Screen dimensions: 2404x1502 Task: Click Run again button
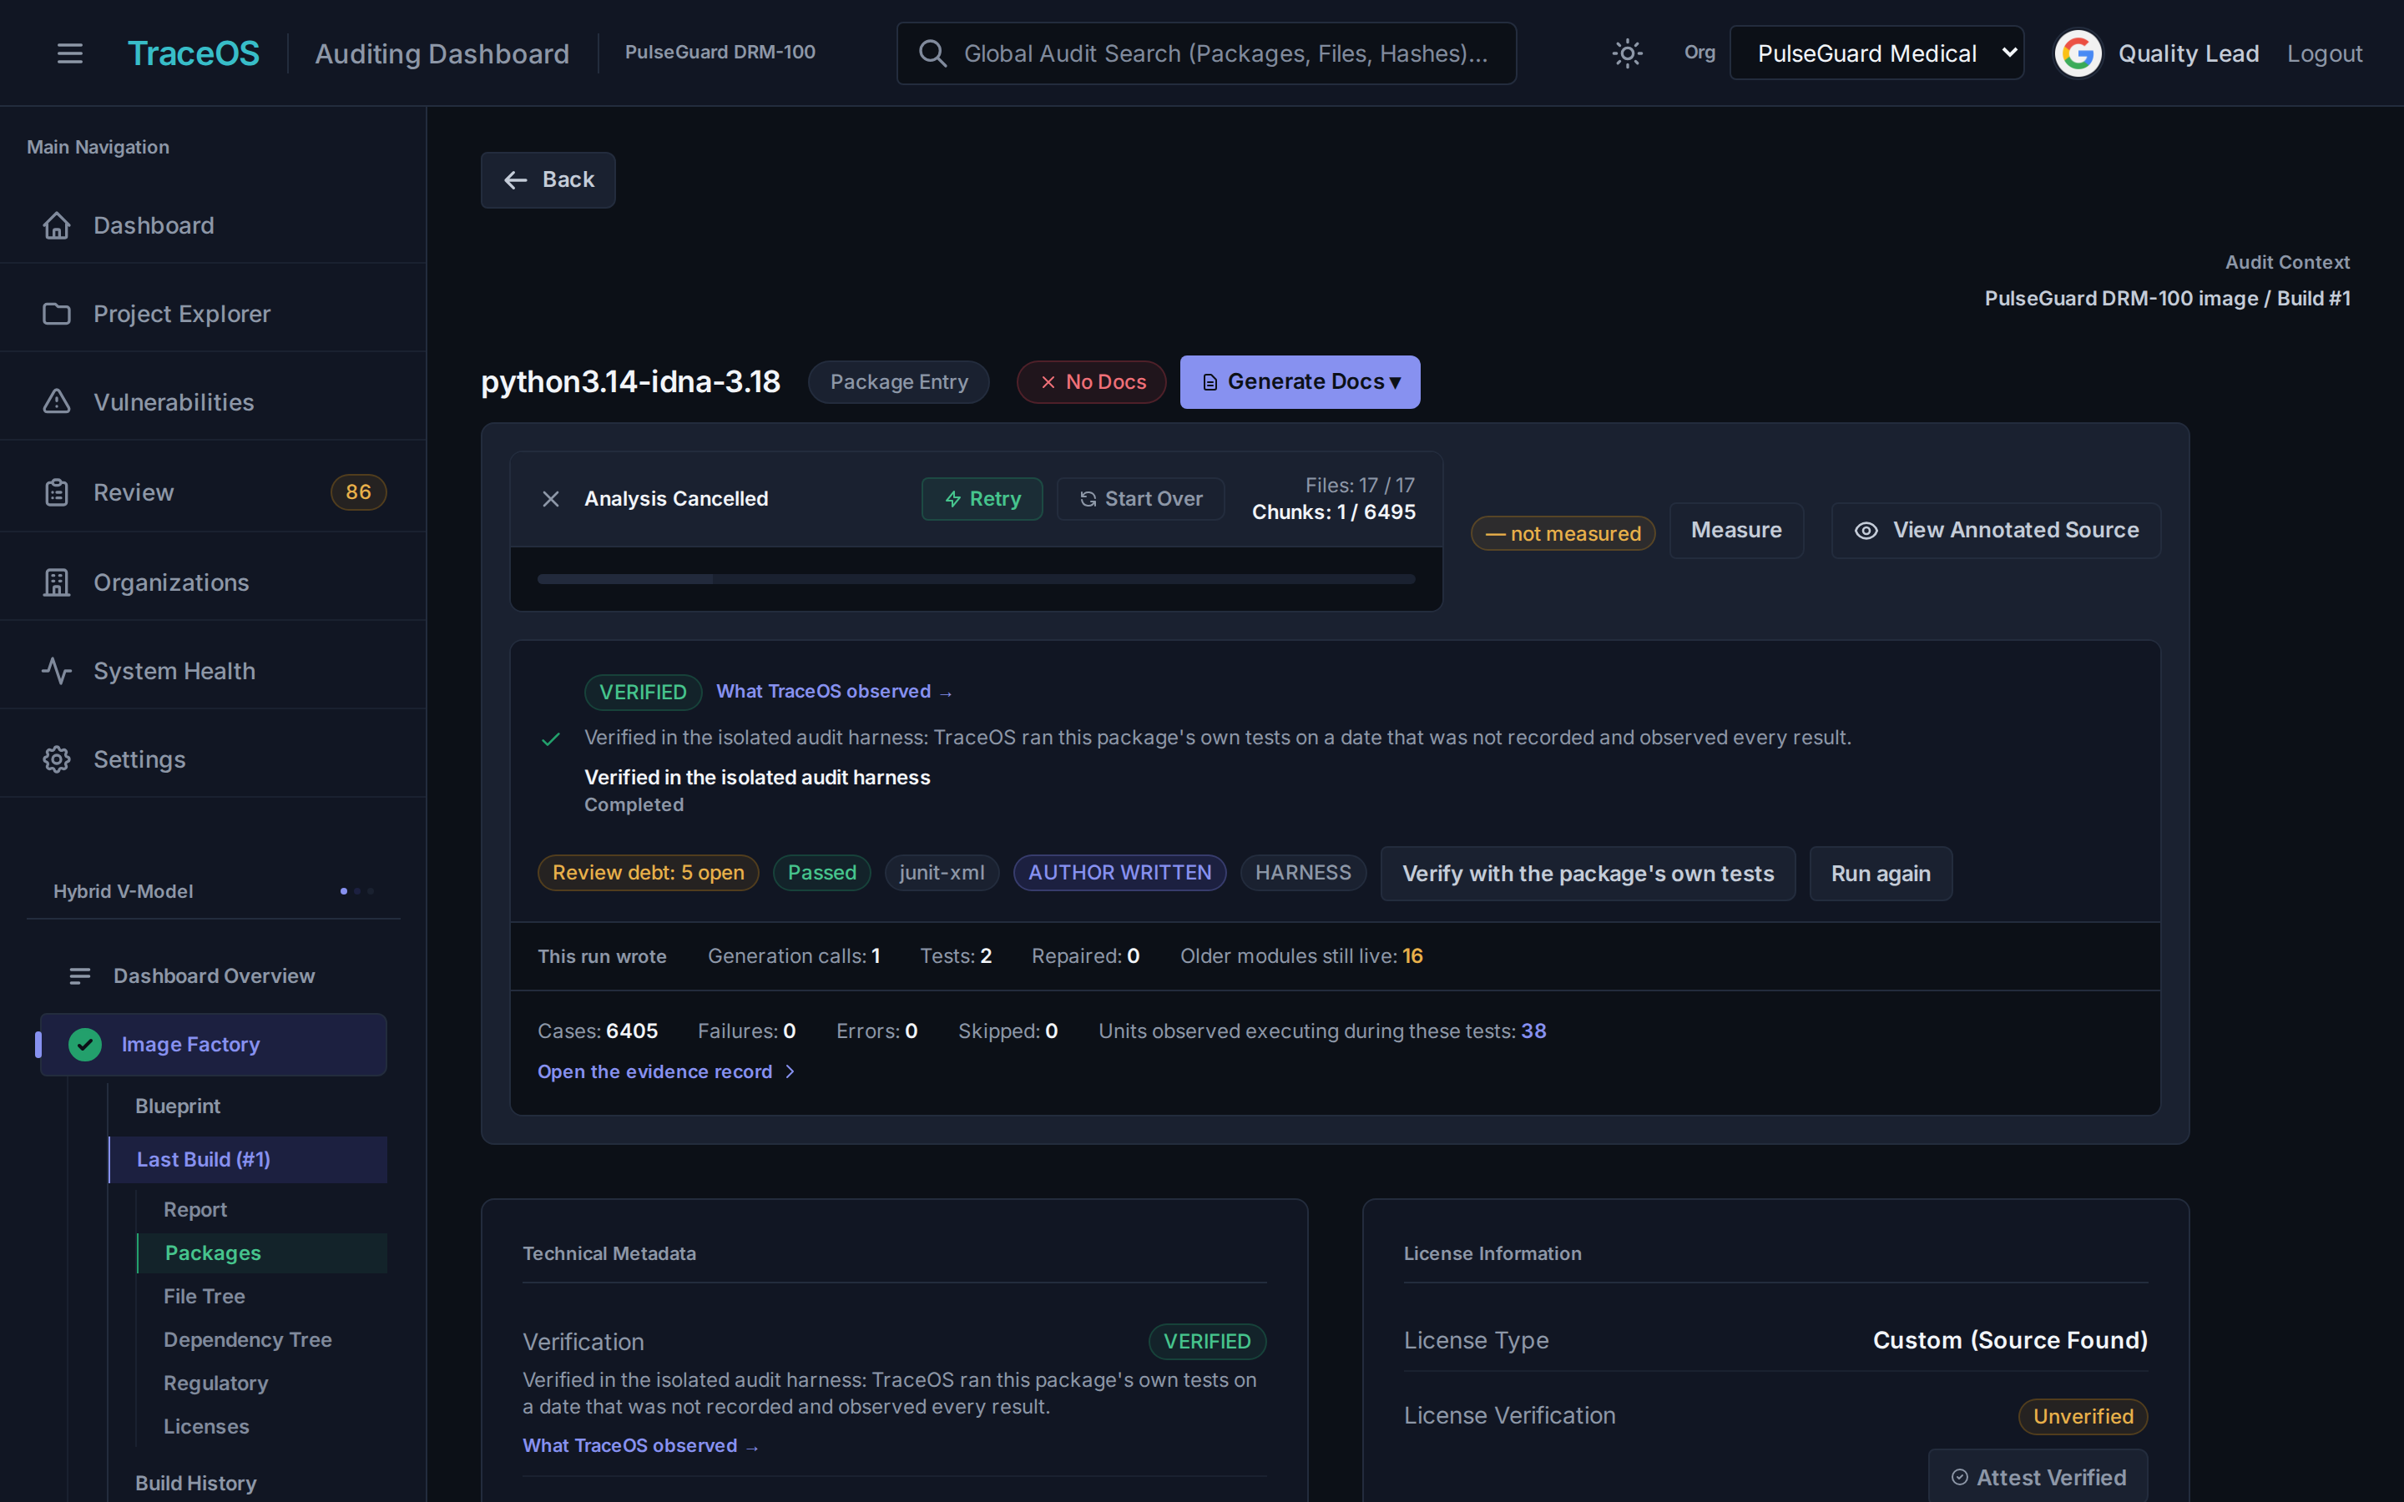(x=1881, y=873)
